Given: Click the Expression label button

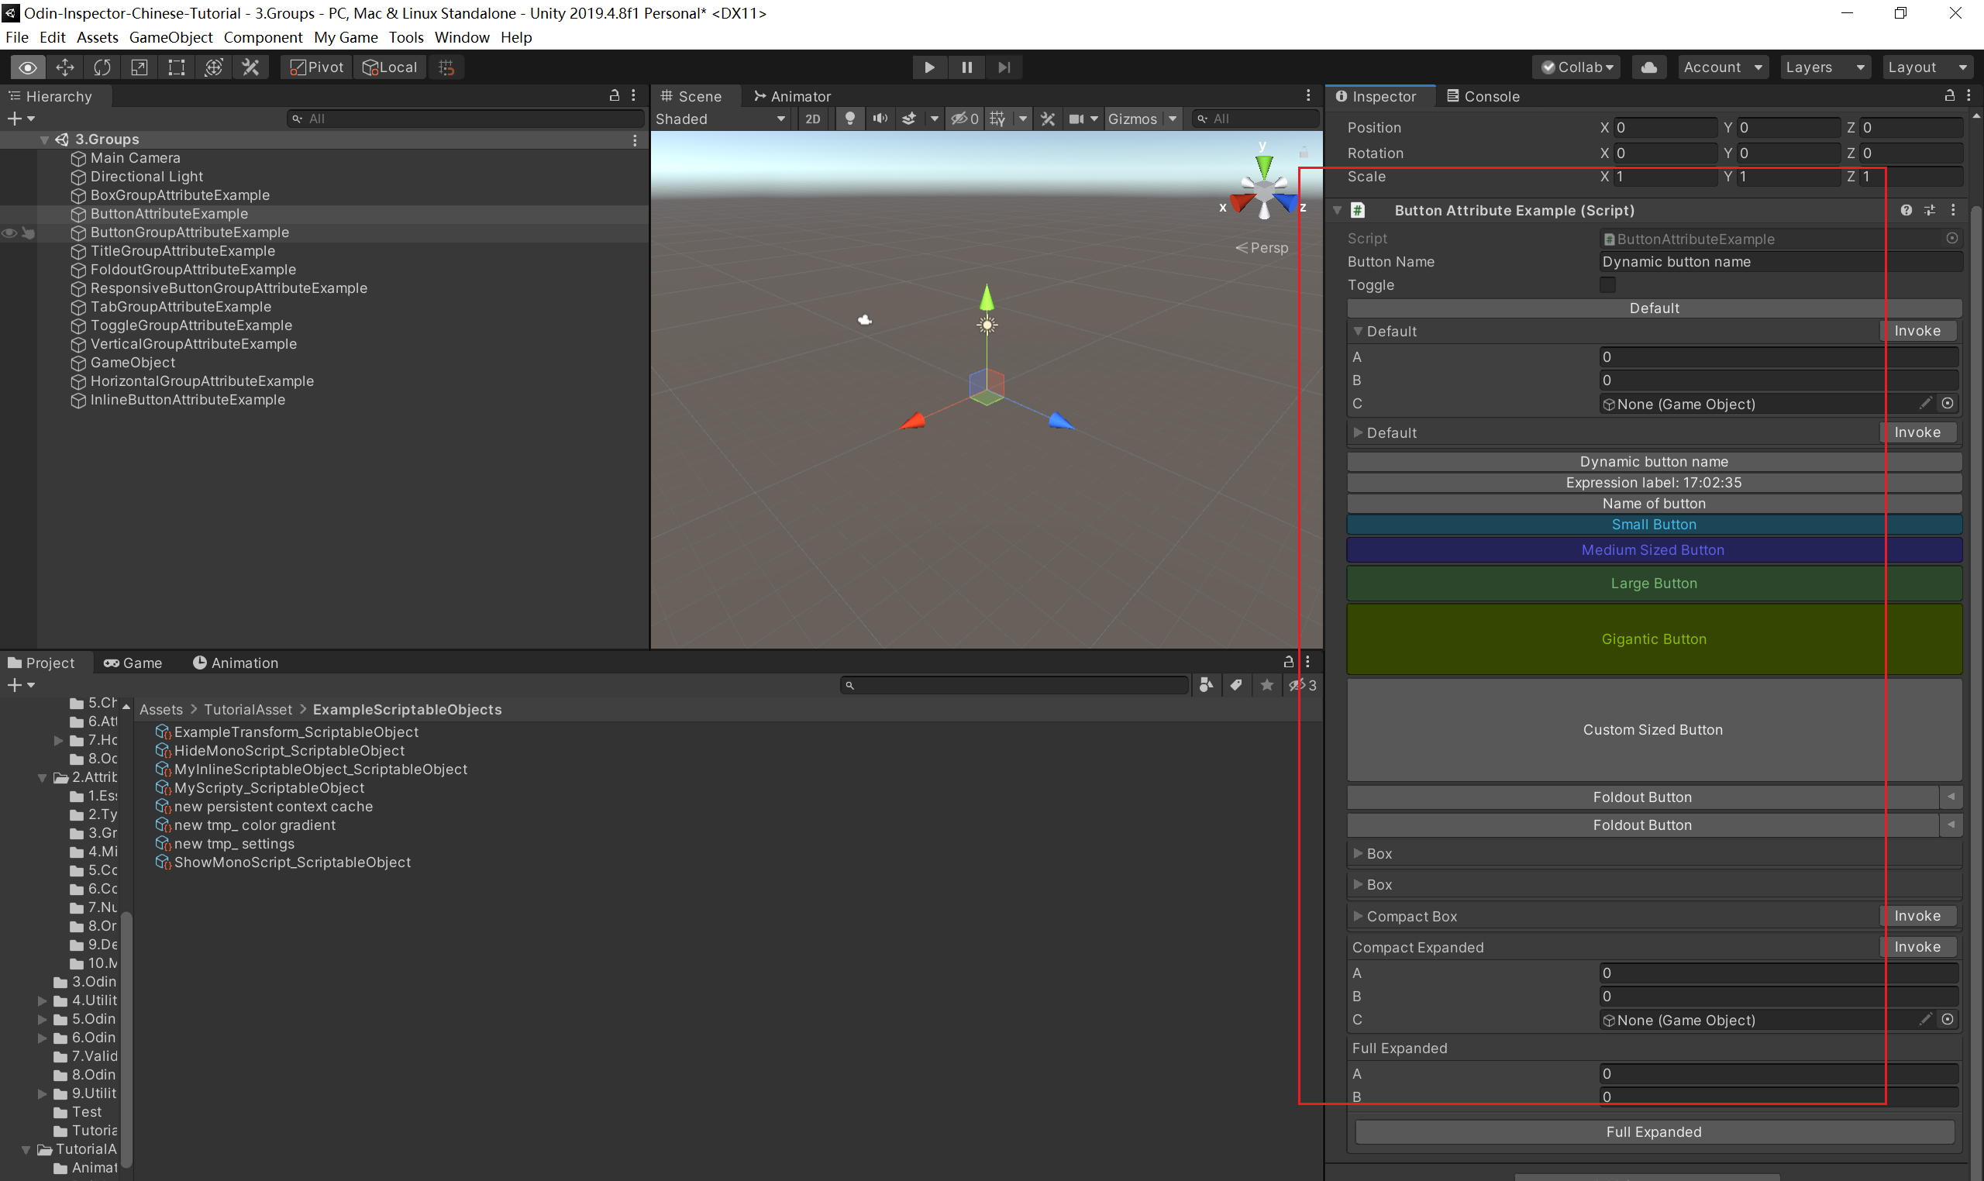Looking at the screenshot, I should click(1654, 482).
